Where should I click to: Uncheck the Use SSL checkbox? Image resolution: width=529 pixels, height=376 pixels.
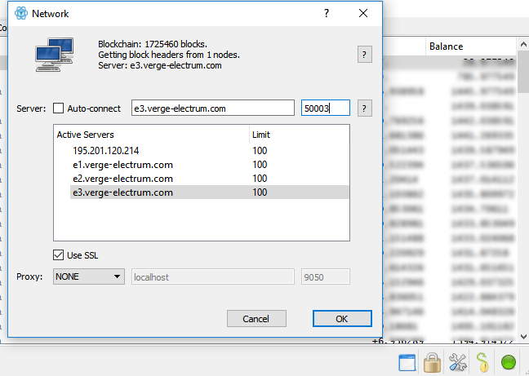pyautogui.click(x=58, y=255)
